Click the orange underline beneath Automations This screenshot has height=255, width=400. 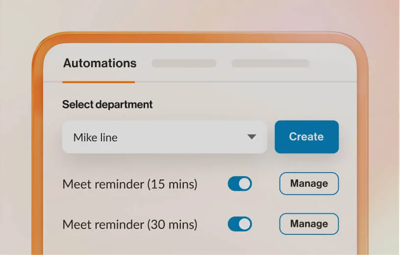99,81
